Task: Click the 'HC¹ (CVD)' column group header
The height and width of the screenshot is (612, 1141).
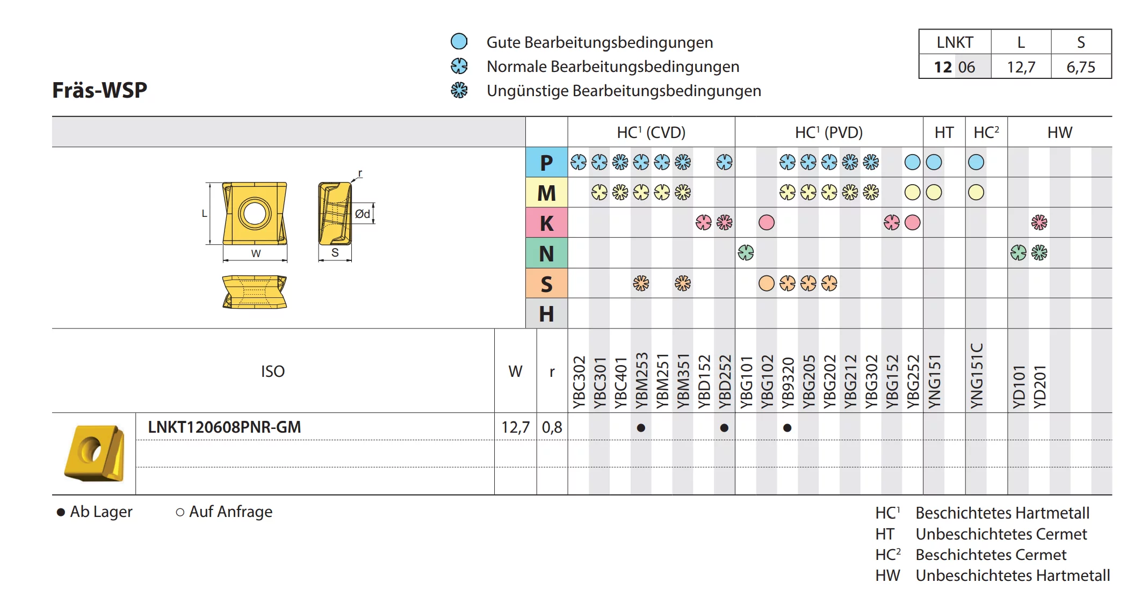Action: 651,132
